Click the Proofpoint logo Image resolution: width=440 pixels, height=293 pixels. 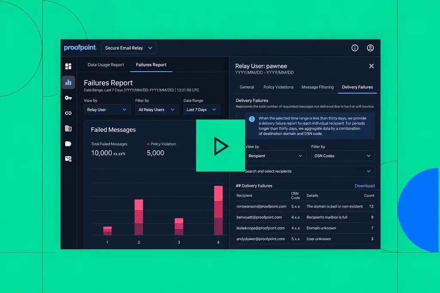pos(80,48)
